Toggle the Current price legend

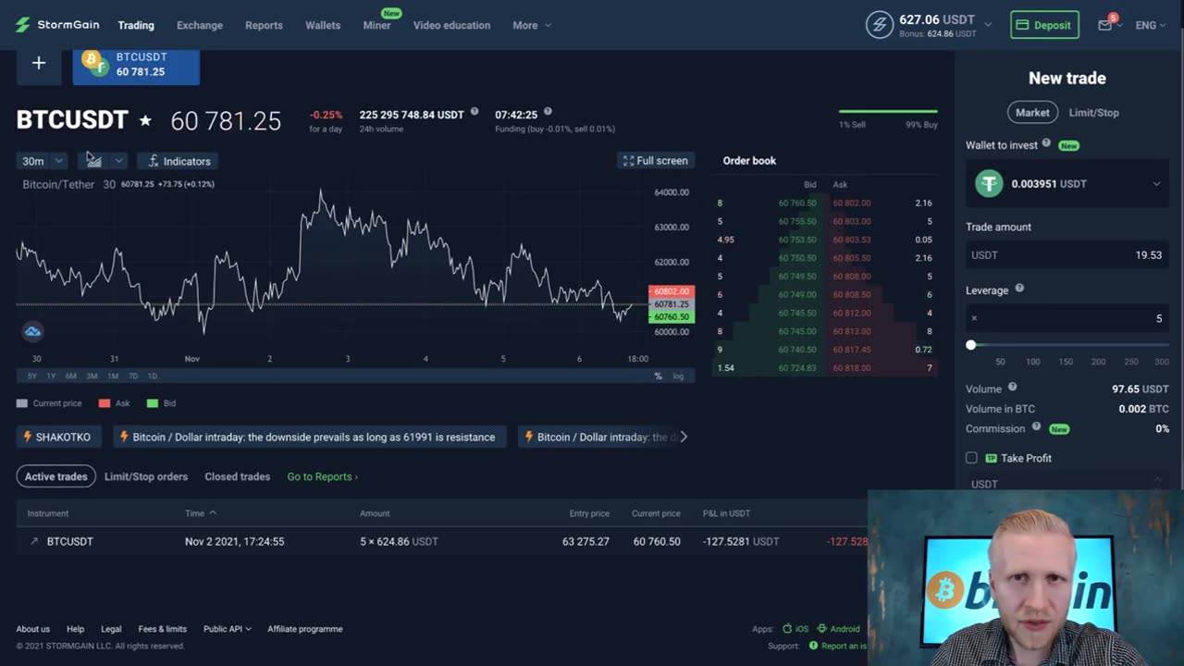point(49,403)
